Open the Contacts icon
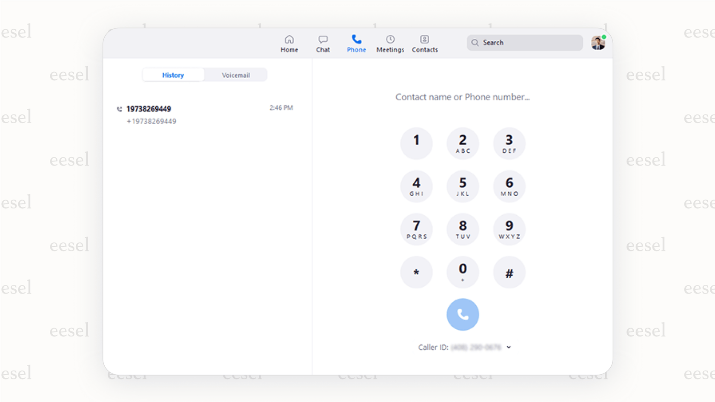The image size is (715, 402). [424, 39]
